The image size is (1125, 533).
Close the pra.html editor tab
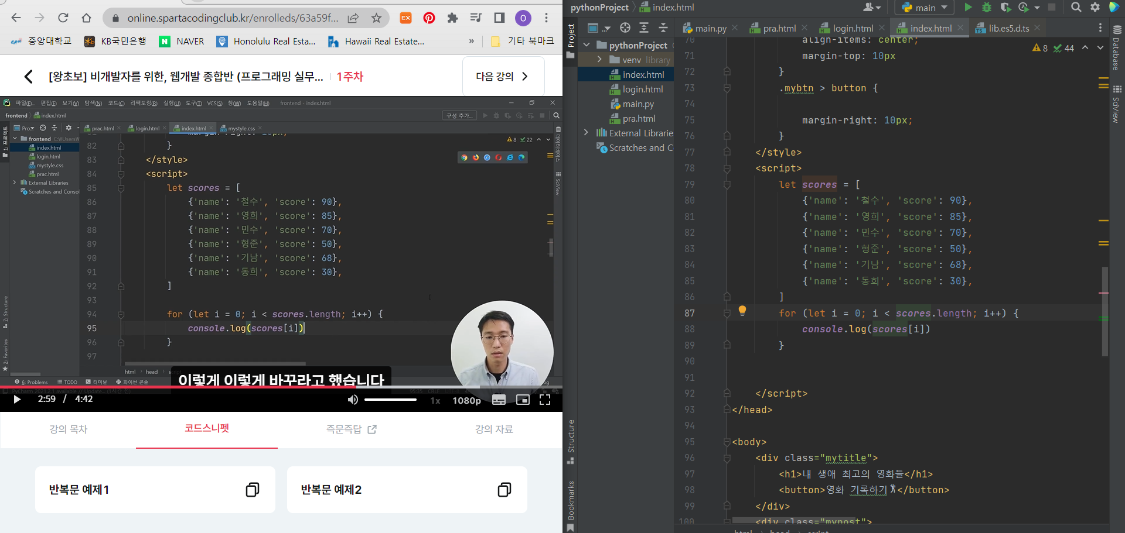[804, 27]
